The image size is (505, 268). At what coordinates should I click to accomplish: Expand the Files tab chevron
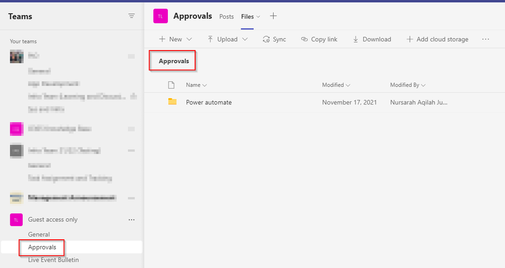tap(258, 17)
